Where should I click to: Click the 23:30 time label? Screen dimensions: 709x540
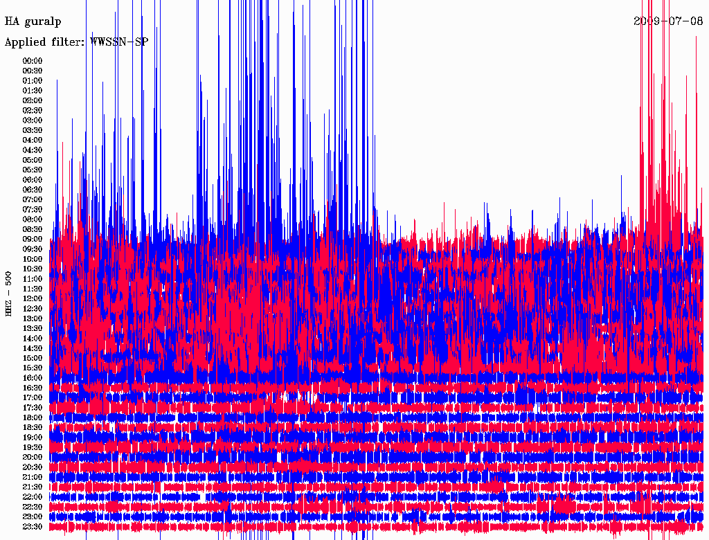(33, 527)
